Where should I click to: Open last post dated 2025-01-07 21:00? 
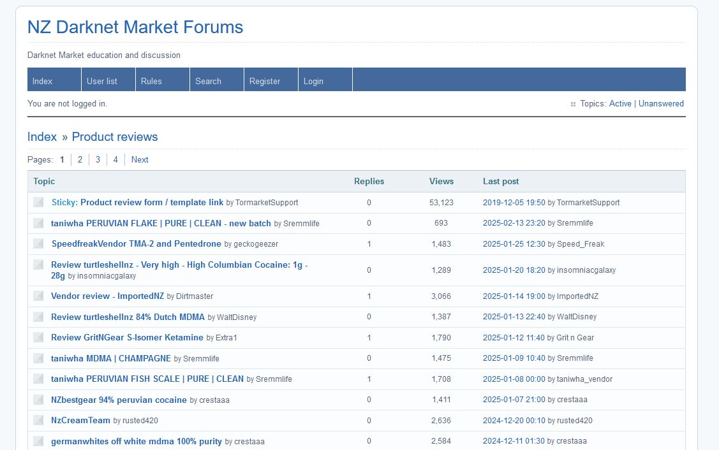pyautogui.click(x=514, y=400)
